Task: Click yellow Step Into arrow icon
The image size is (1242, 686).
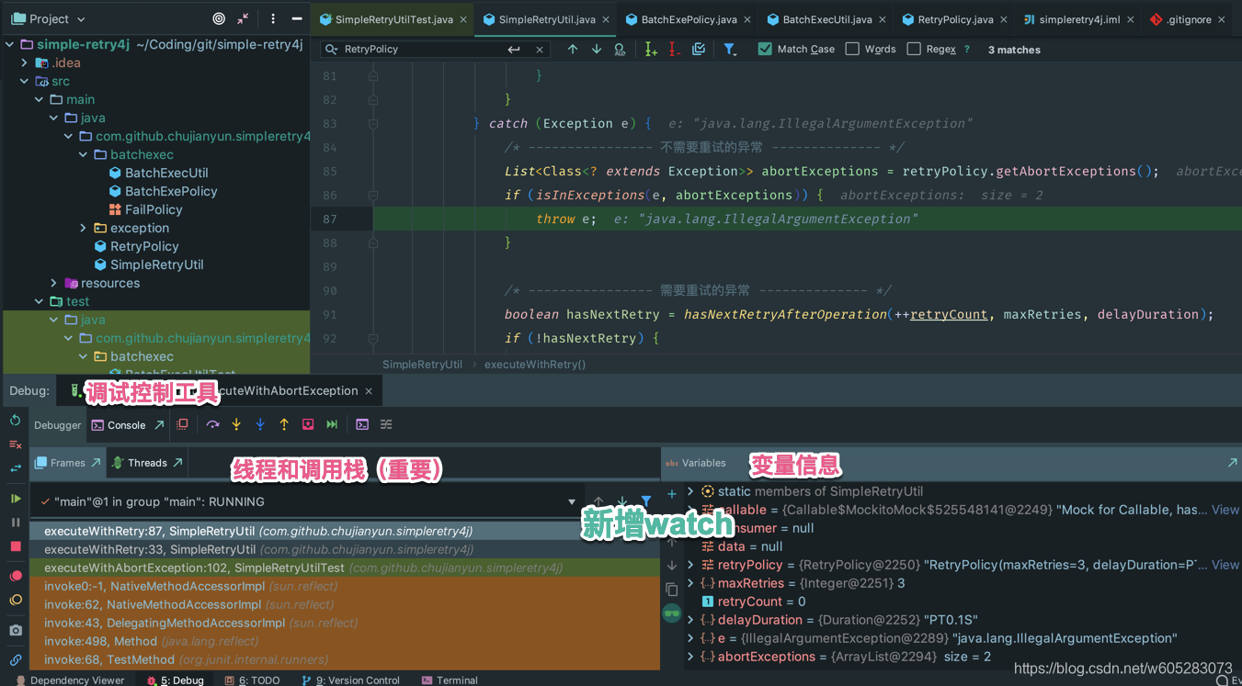Action: [x=236, y=424]
